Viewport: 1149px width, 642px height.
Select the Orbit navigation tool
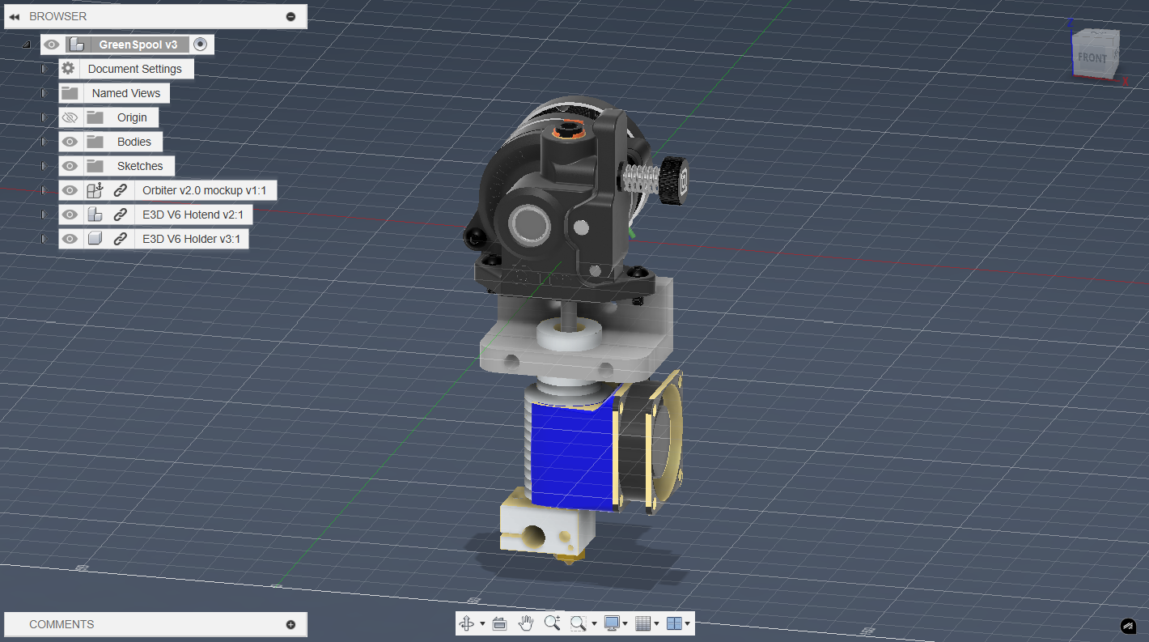click(467, 623)
